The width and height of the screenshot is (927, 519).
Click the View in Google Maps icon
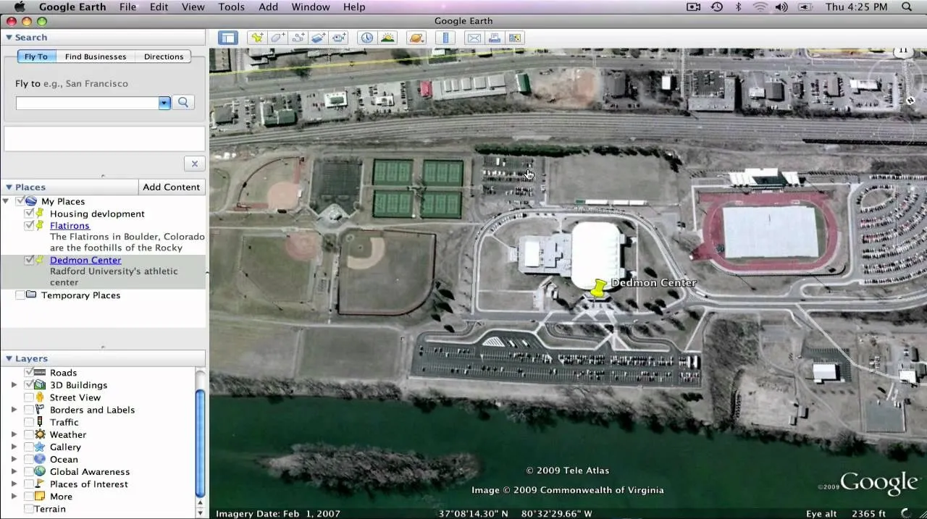pyautogui.click(x=515, y=38)
